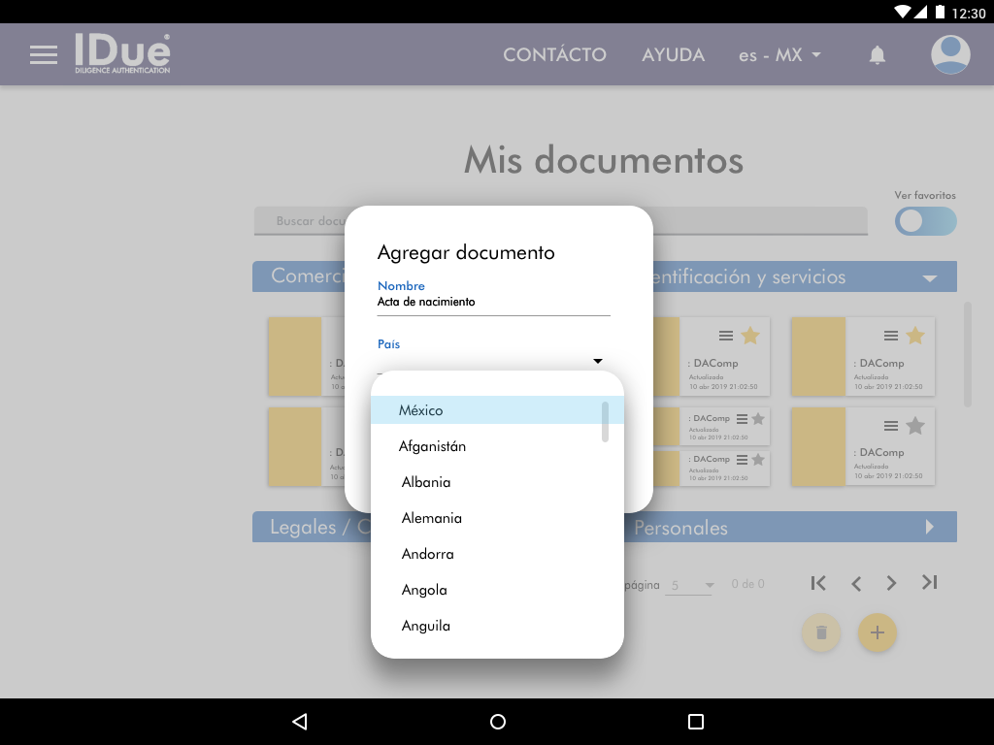Expand the Personales section arrow
Image resolution: width=994 pixels, height=745 pixels.
[x=929, y=528]
